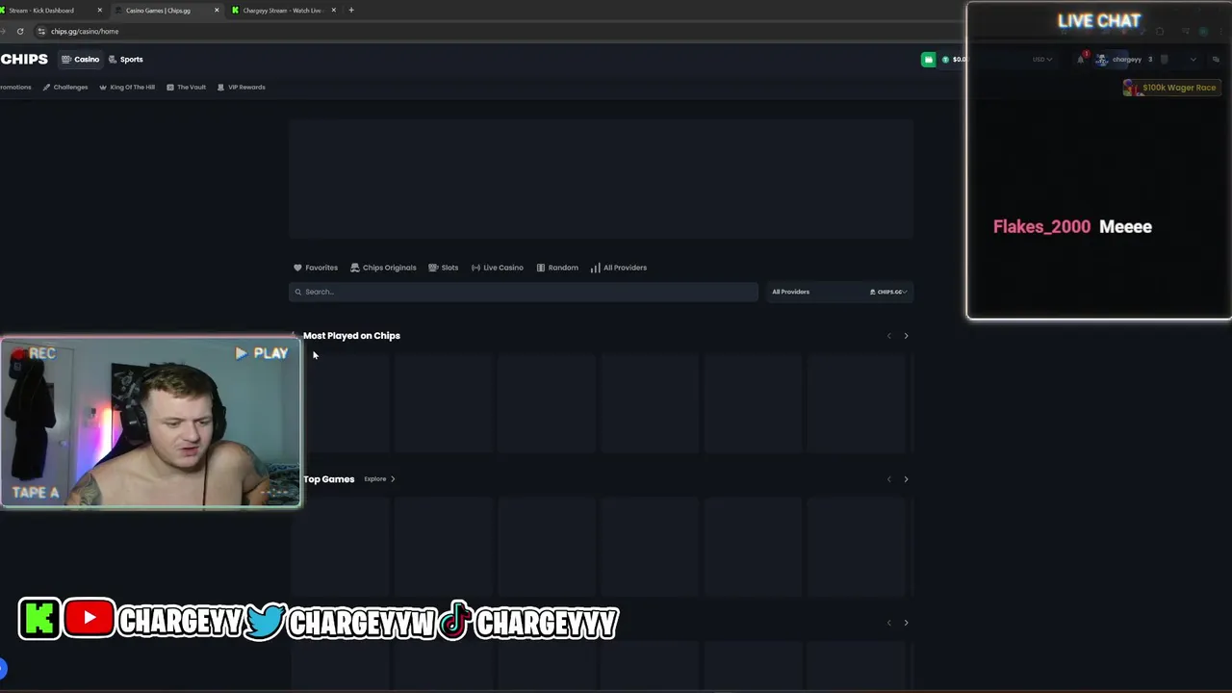The width and height of the screenshot is (1232, 693).
Task: Click the CHIPS logo
Action: tap(24, 60)
